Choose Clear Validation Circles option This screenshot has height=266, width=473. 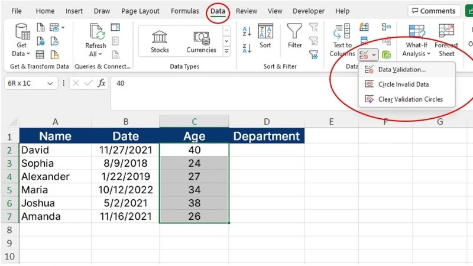tap(410, 99)
